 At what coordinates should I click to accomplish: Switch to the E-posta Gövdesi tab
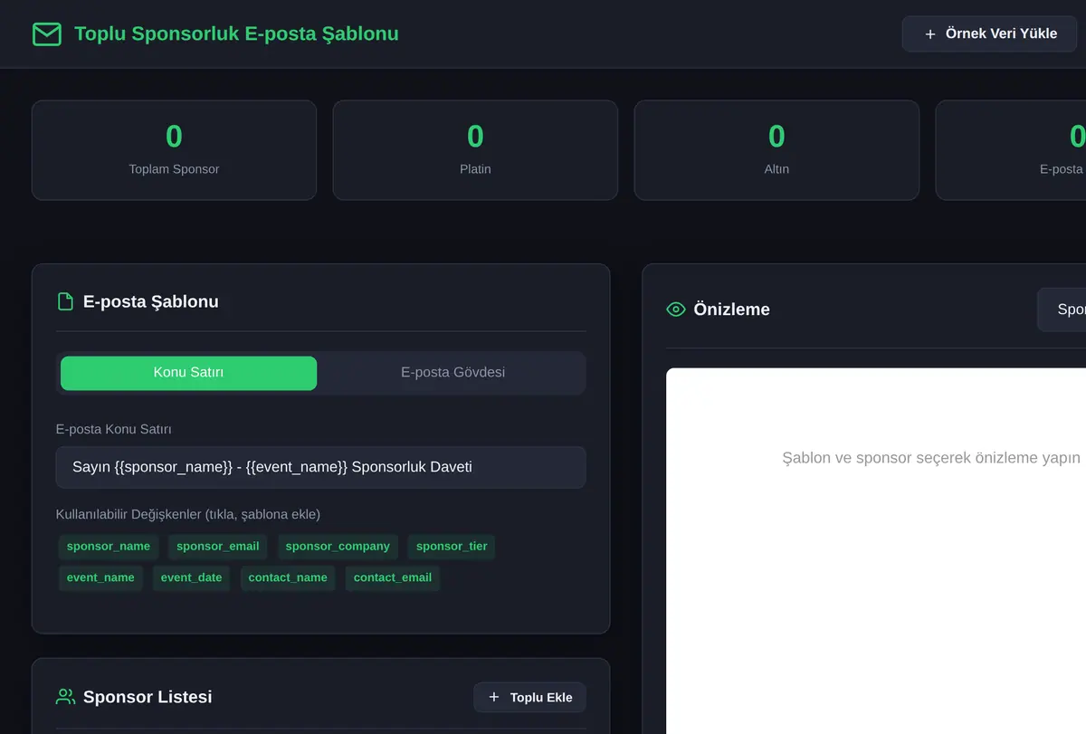click(x=452, y=373)
